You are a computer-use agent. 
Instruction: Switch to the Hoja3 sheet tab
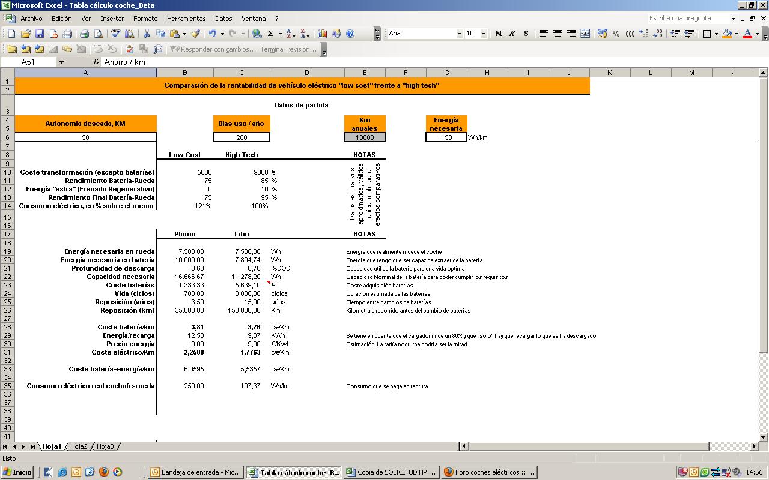[105, 446]
